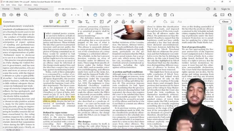Open the color picker bucket
234x131 pixels.
point(165,22)
